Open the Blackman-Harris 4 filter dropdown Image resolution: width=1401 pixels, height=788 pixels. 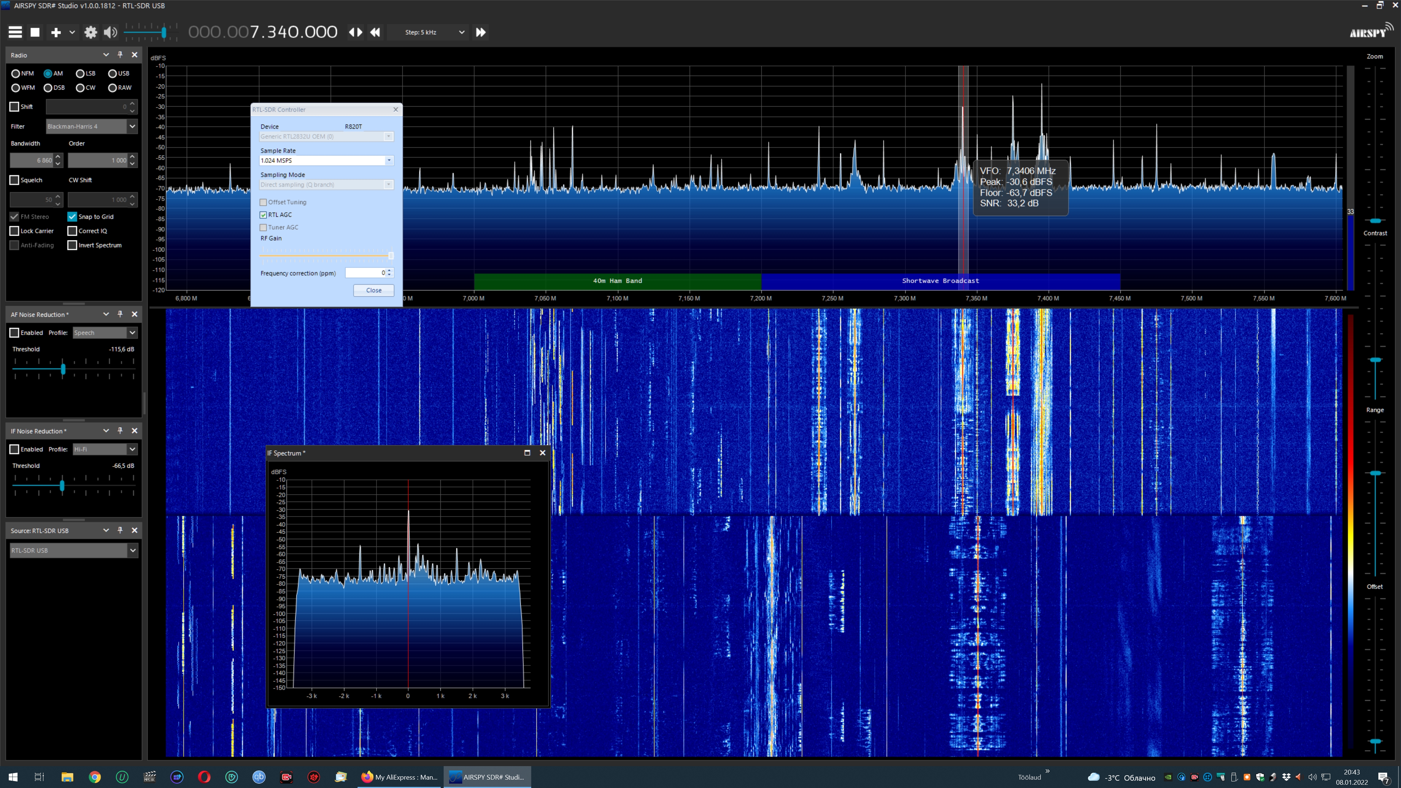(91, 126)
